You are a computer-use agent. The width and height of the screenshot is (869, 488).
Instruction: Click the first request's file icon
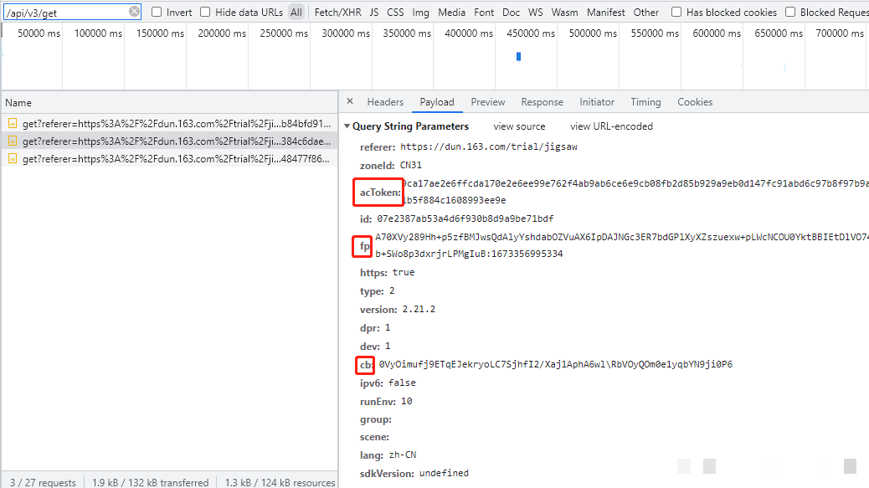tap(13, 123)
